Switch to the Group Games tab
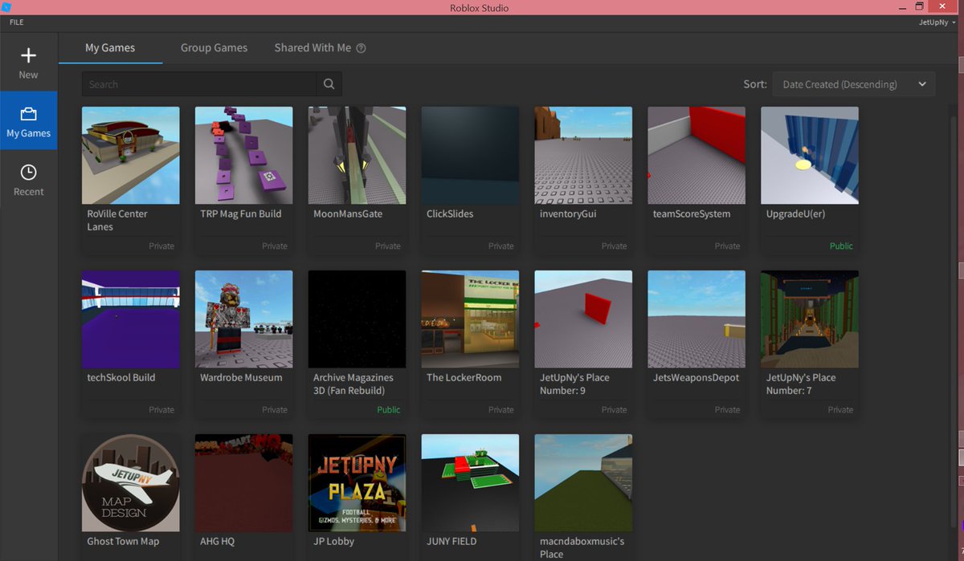964x561 pixels. pyautogui.click(x=214, y=47)
